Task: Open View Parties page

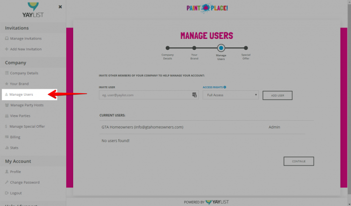Action: (x=20, y=116)
